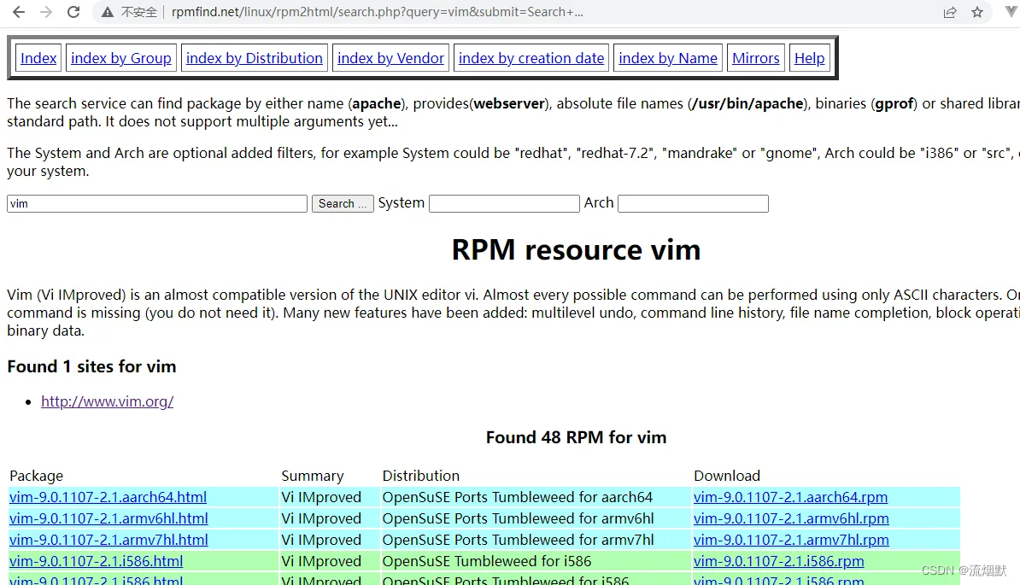
Task: Bookmark this page with the star icon
Action: pyautogui.click(x=977, y=12)
